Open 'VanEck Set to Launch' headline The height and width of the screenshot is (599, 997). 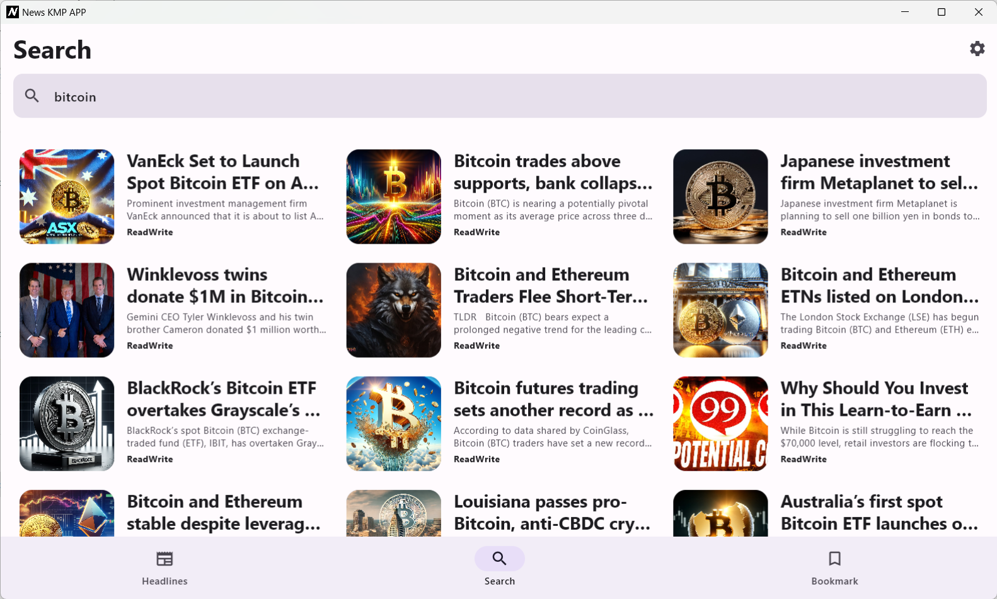222,172
